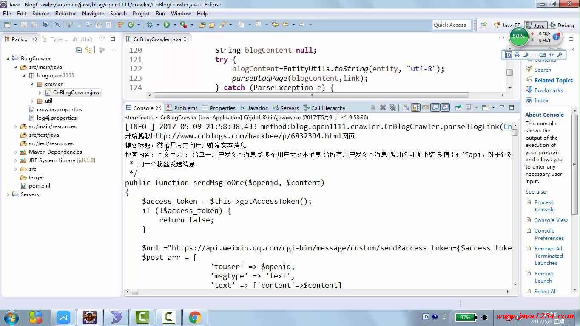Switch to the Javadoc tab
The image size is (580, 326).
(x=254, y=108)
